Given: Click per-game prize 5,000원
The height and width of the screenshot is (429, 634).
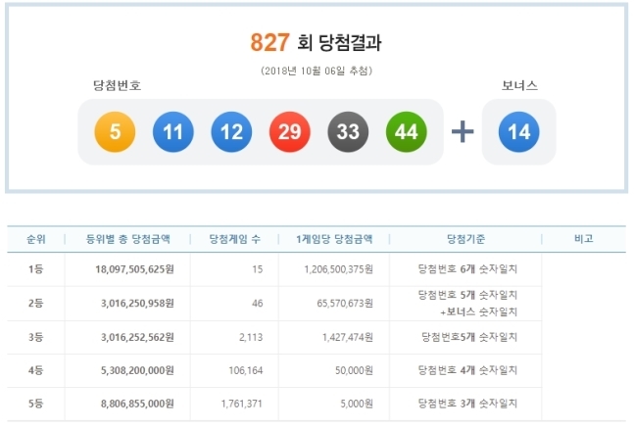Looking at the screenshot, I should pyautogui.click(x=357, y=404).
